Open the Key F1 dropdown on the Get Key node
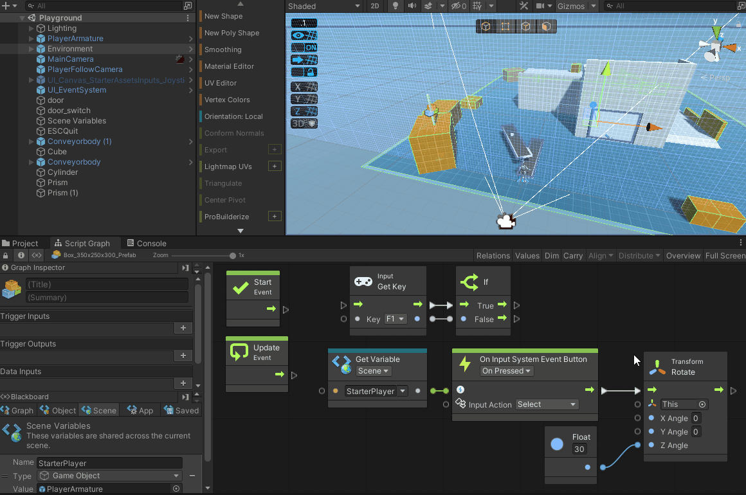 (x=396, y=319)
